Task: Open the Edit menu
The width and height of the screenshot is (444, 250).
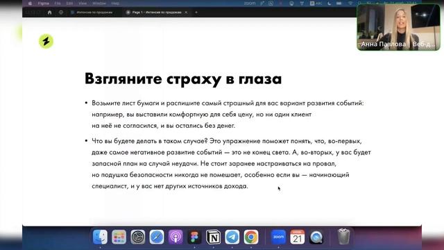Action: click(69, 3)
